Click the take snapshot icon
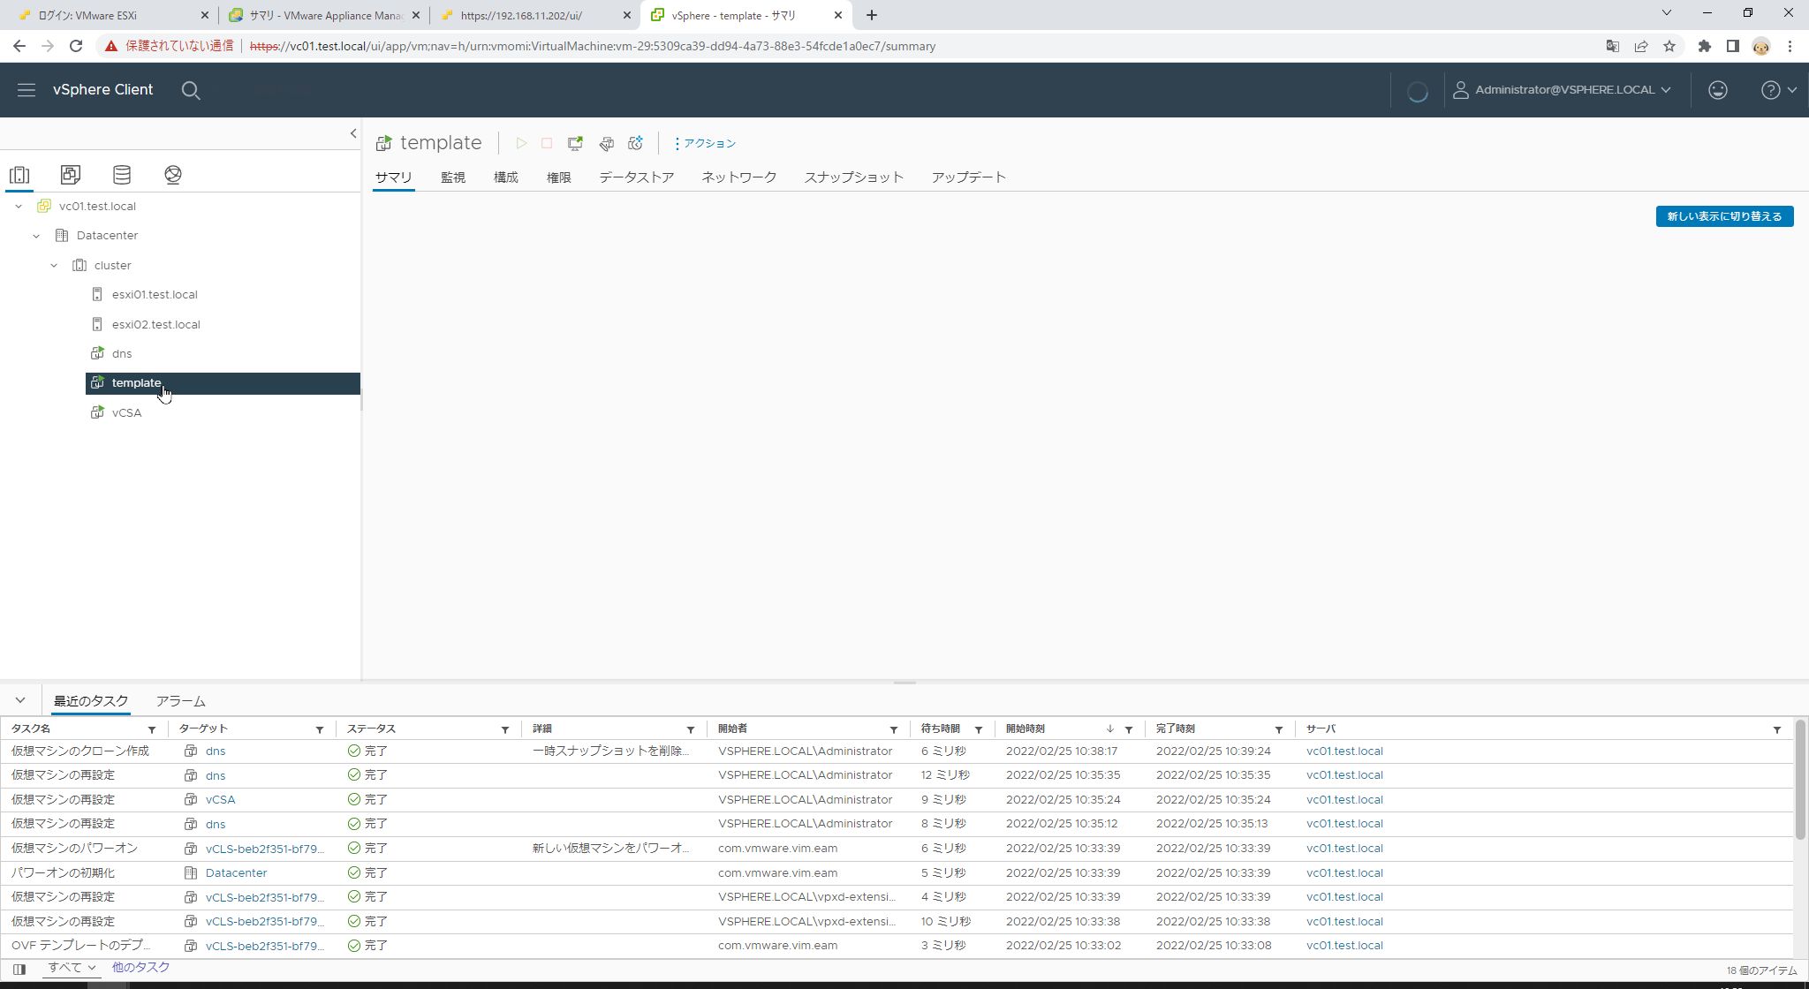The image size is (1809, 989). click(x=635, y=143)
